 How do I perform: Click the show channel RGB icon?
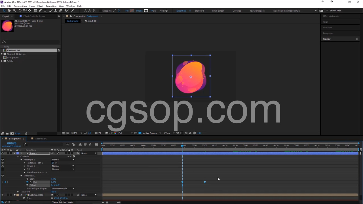point(115,133)
